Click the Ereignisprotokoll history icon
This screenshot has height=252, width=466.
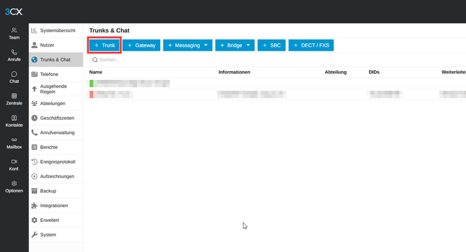pos(34,162)
